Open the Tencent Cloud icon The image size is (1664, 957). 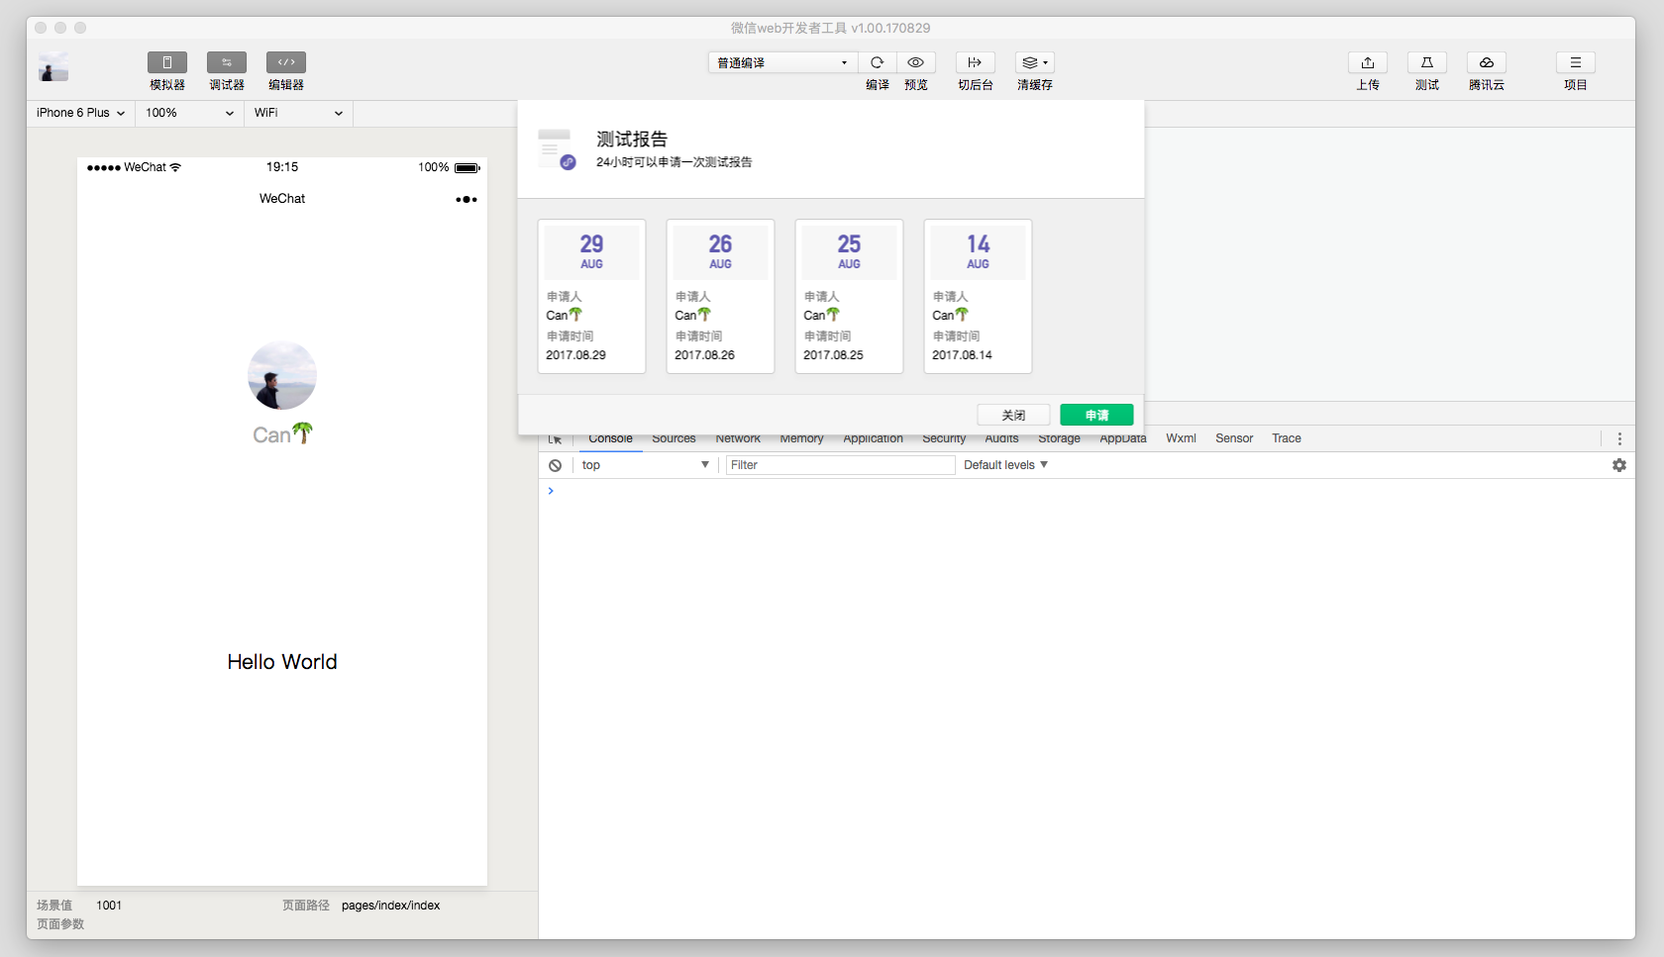point(1486,62)
